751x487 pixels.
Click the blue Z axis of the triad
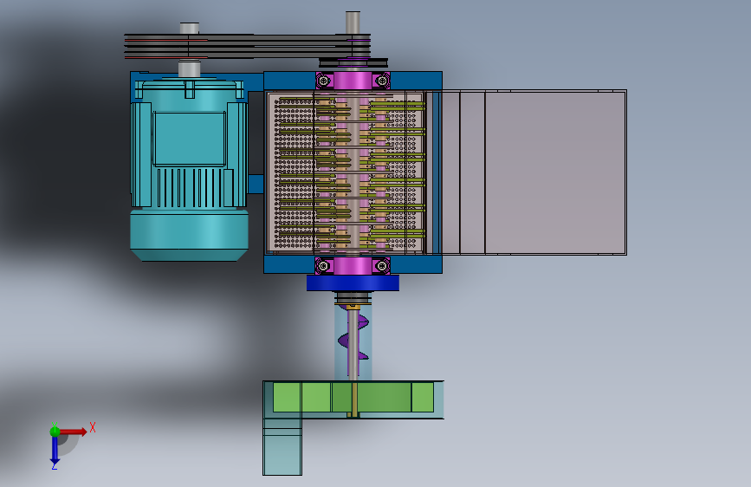click(55, 451)
